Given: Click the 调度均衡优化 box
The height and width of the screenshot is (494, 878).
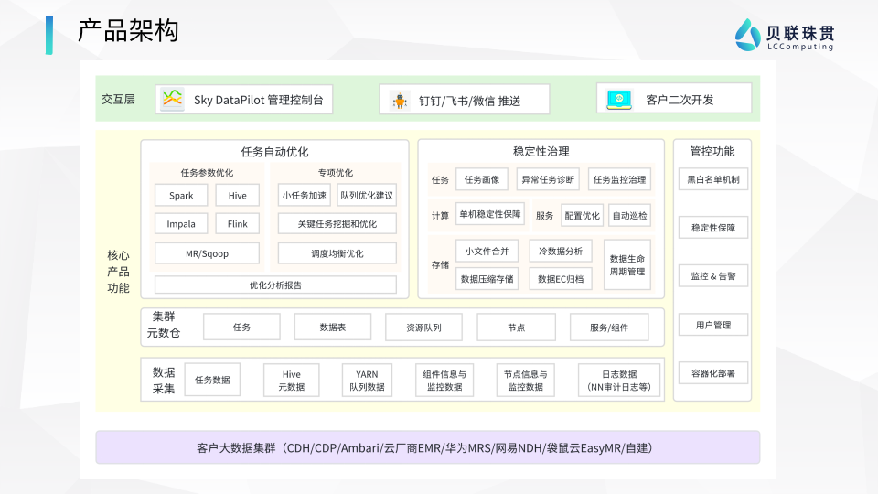Looking at the screenshot, I should [x=337, y=253].
